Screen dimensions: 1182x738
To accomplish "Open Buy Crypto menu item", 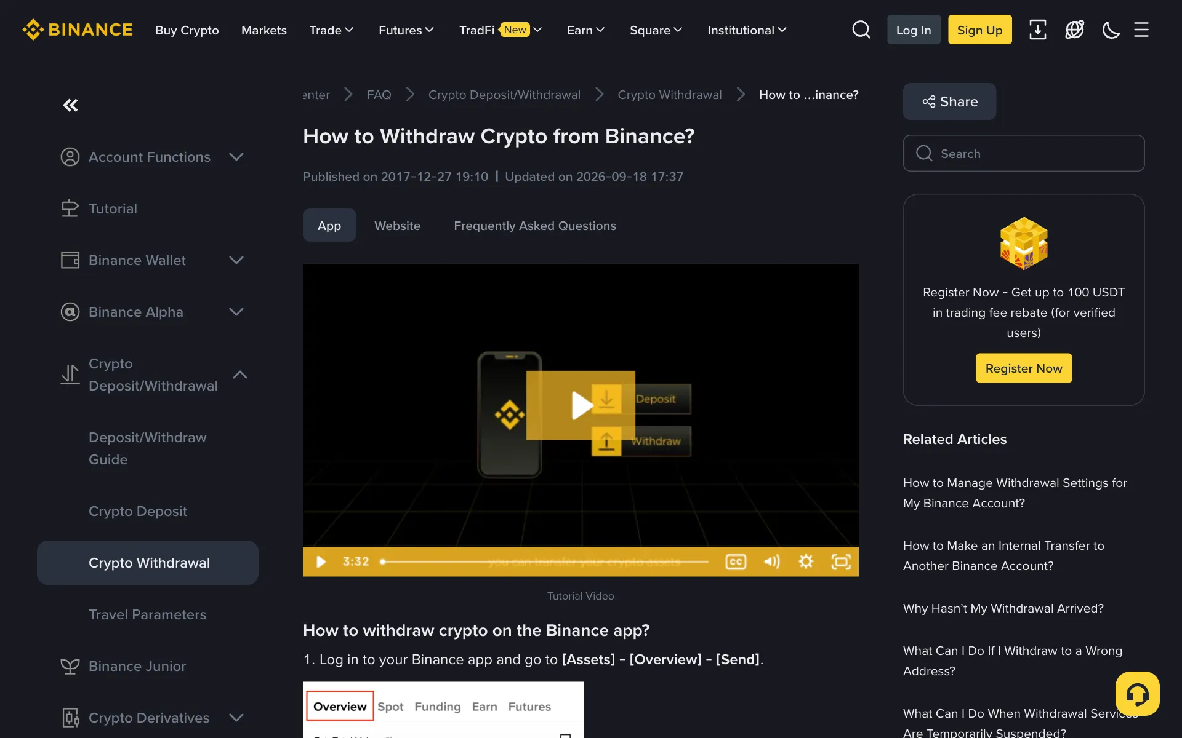I will (187, 30).
